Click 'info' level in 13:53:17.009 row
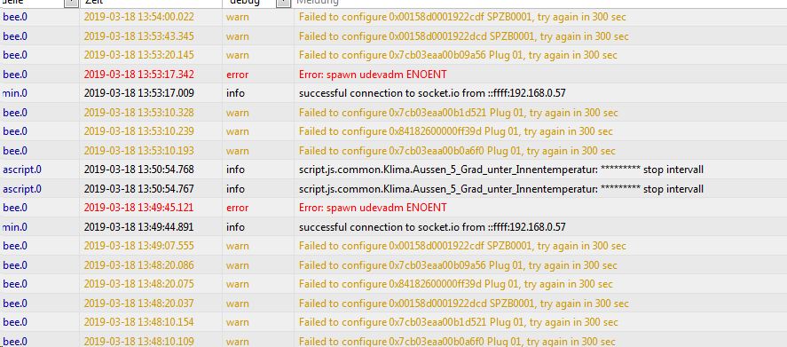The width and height of the screenshot is (787, 347). pyautogui.click(x=235, y=93)
